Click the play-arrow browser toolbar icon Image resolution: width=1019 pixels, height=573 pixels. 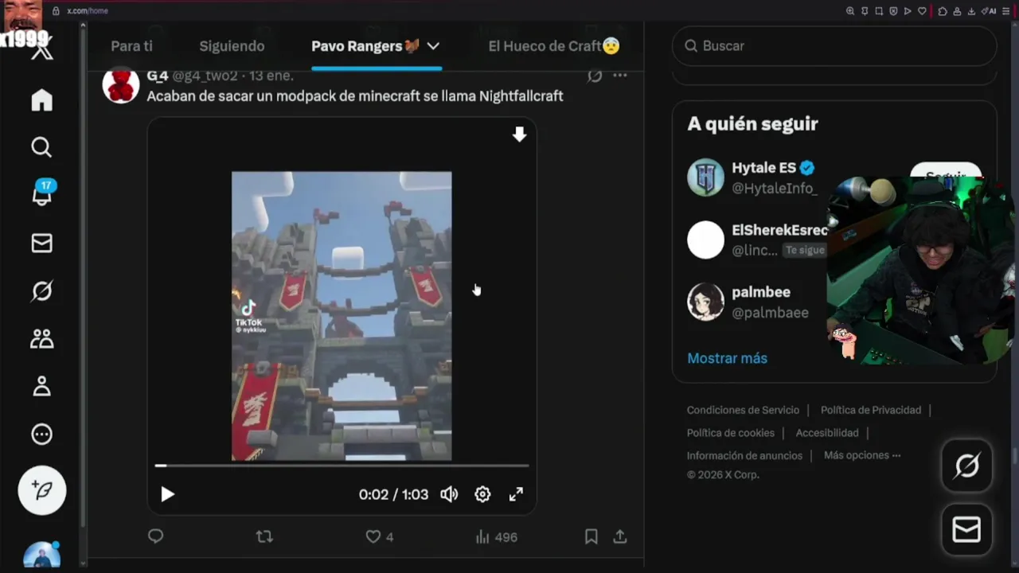pyautogui.click(x=908, y=11)
